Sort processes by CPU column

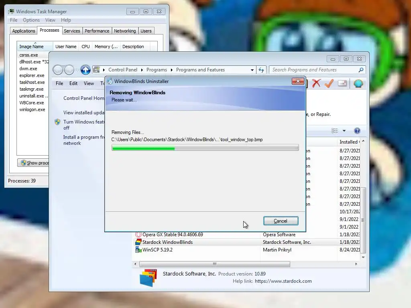click(85, 47)
